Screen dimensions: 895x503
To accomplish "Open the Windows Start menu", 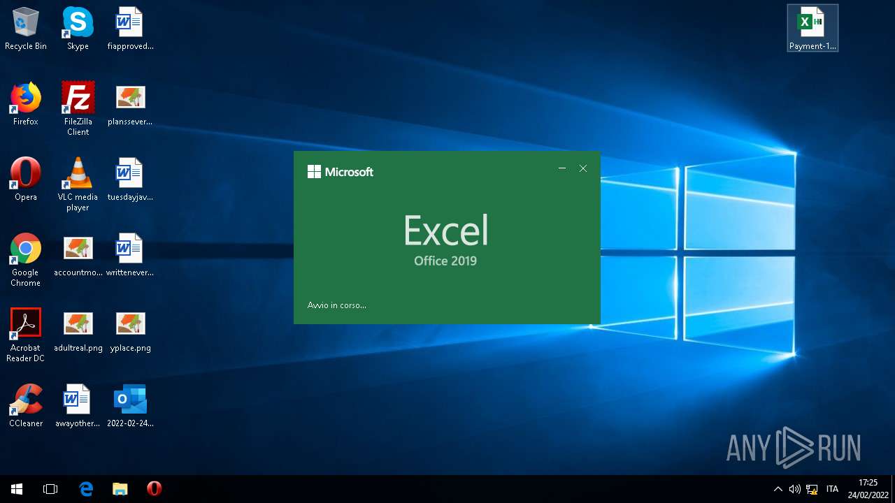I will pos(17,489).
